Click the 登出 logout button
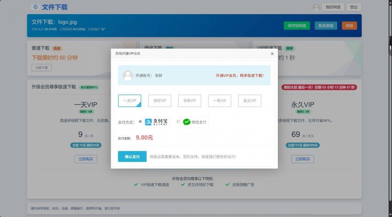The width and height of the screenshot is (392, 217). pyautogui.click(x=354, y=7)
